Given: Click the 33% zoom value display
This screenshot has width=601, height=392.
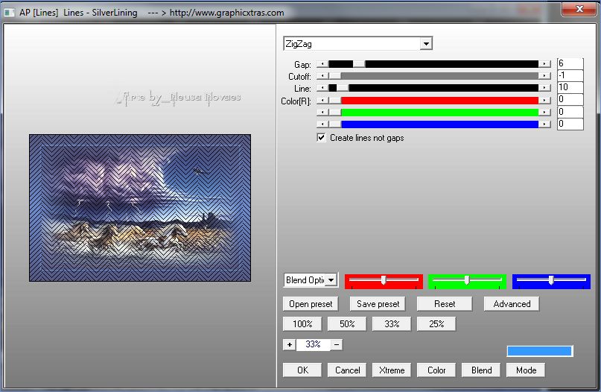Looking at the screenshot, I should (313, 344).
